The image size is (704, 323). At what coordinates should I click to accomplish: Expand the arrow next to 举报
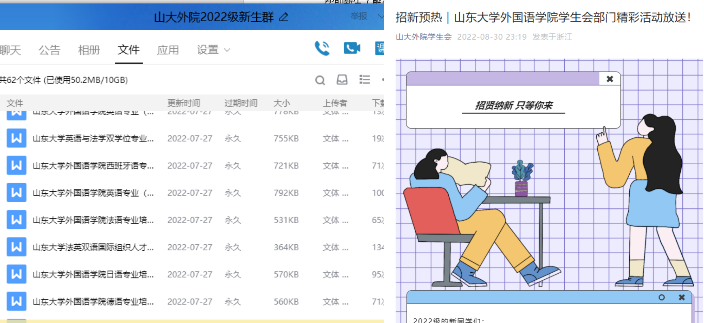point(380,16)
